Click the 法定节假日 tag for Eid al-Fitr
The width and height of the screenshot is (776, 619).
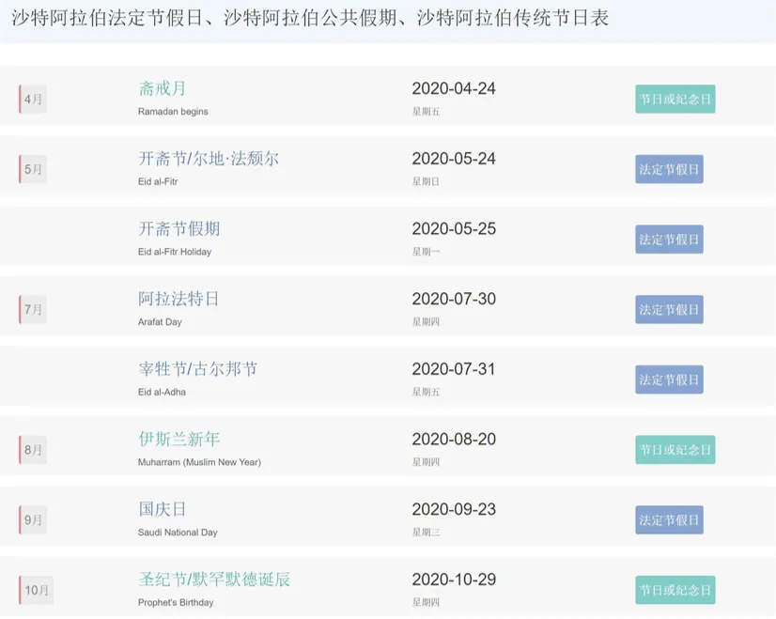(669, 169)
